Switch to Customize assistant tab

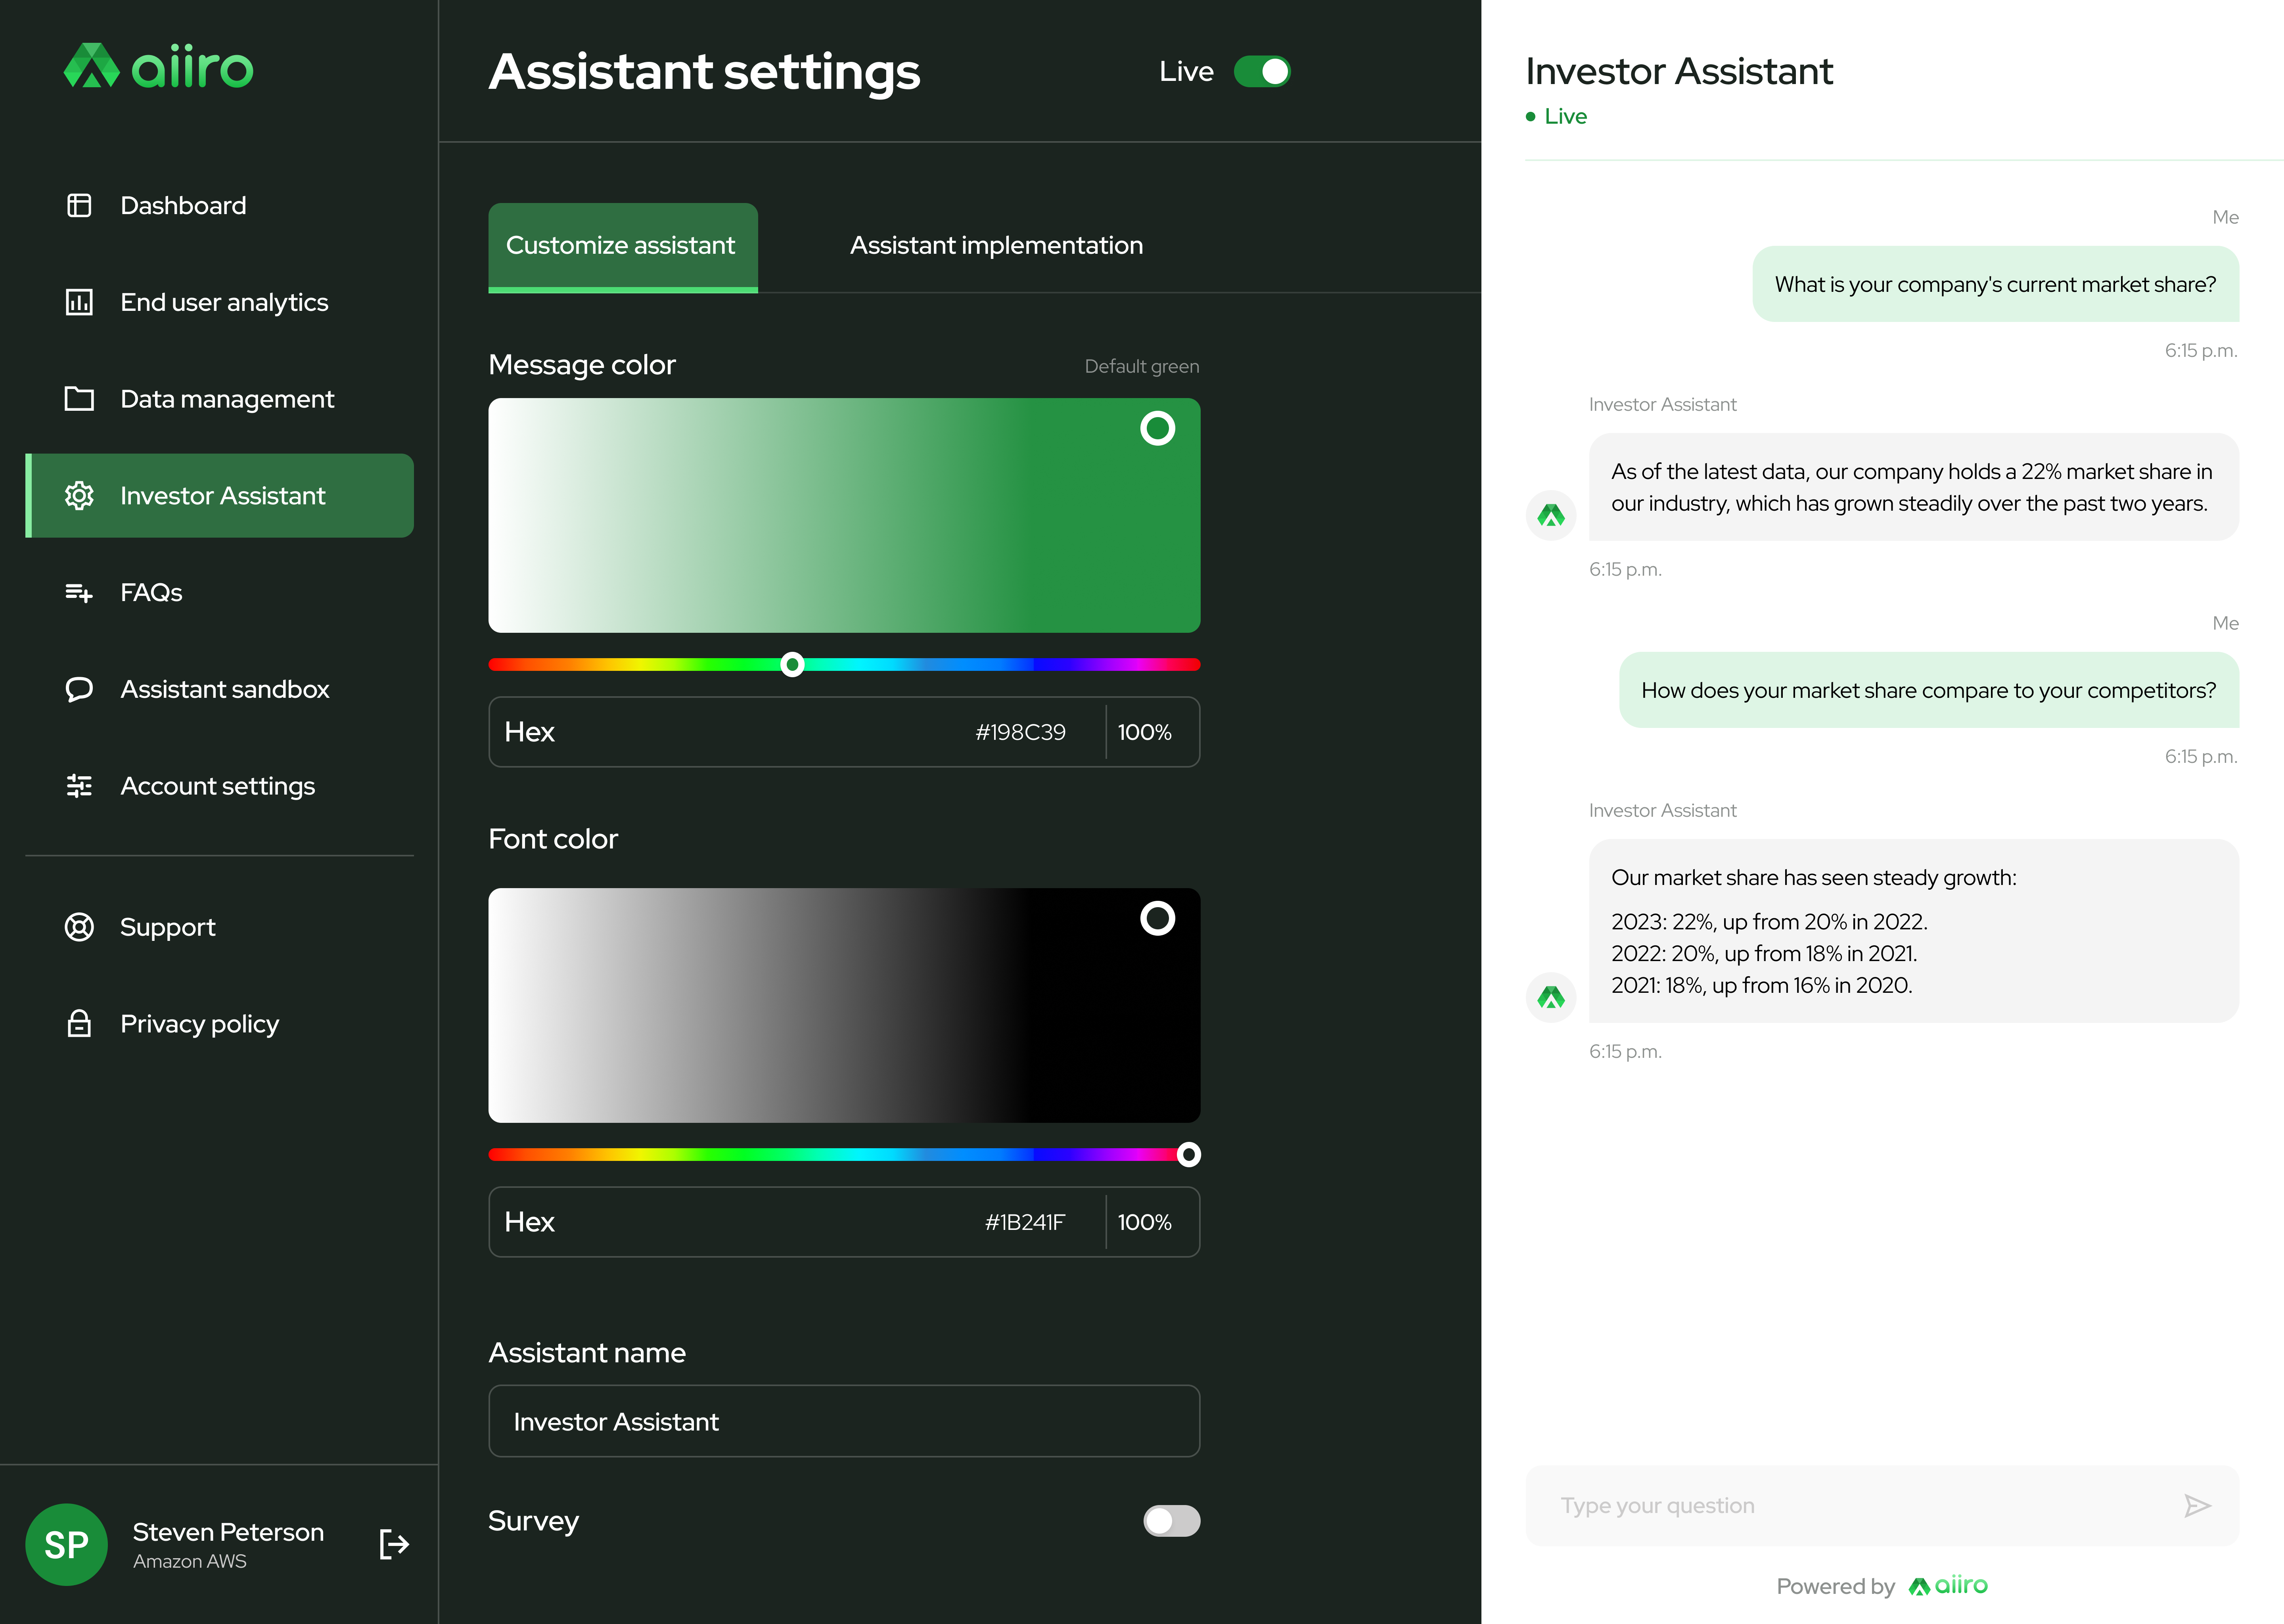(623, 247)
